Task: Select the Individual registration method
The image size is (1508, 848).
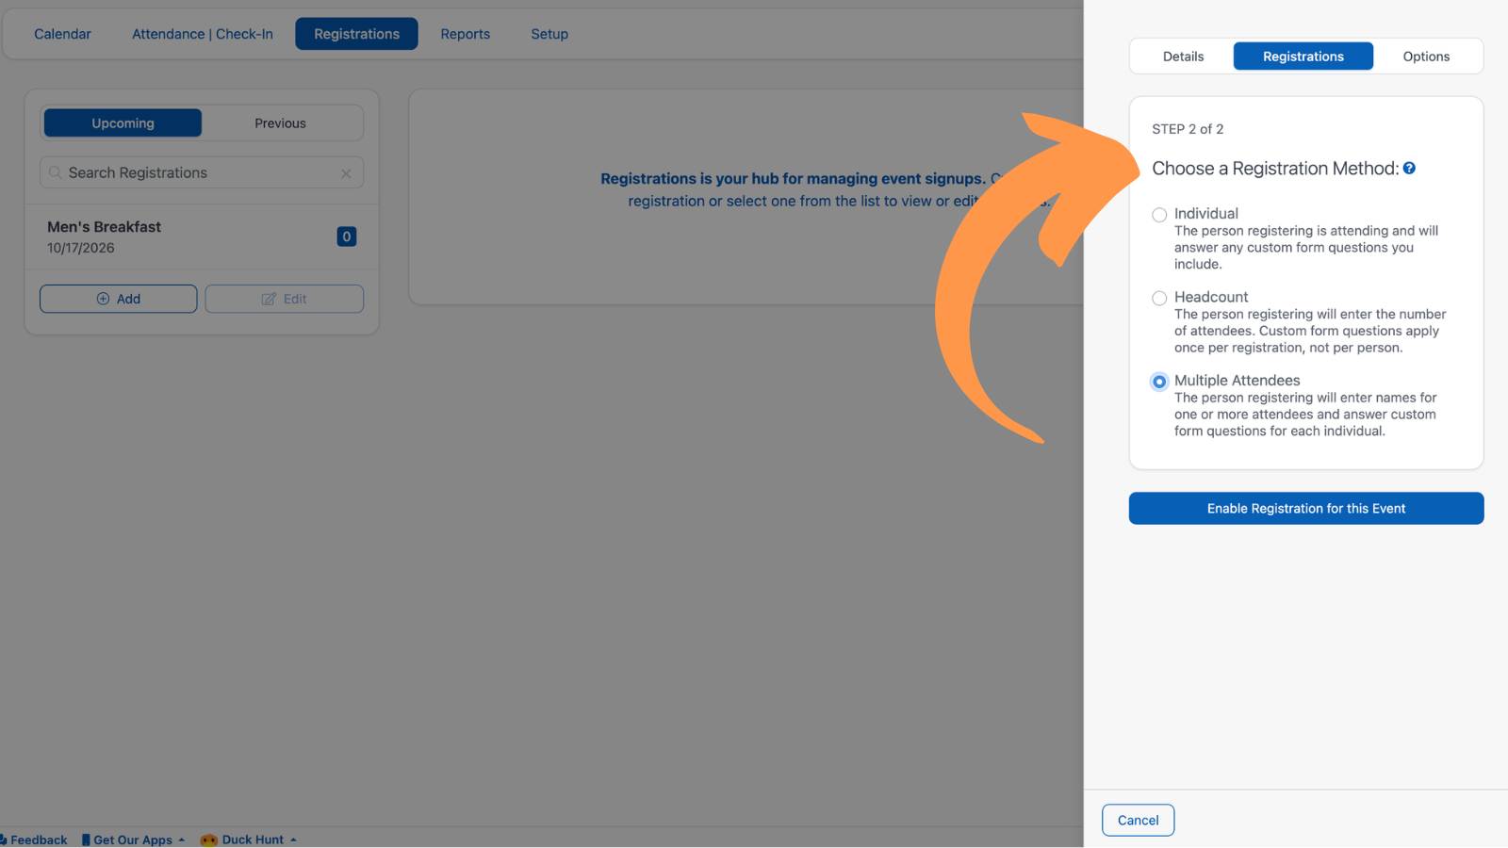Action: [x=1159, y=215]
